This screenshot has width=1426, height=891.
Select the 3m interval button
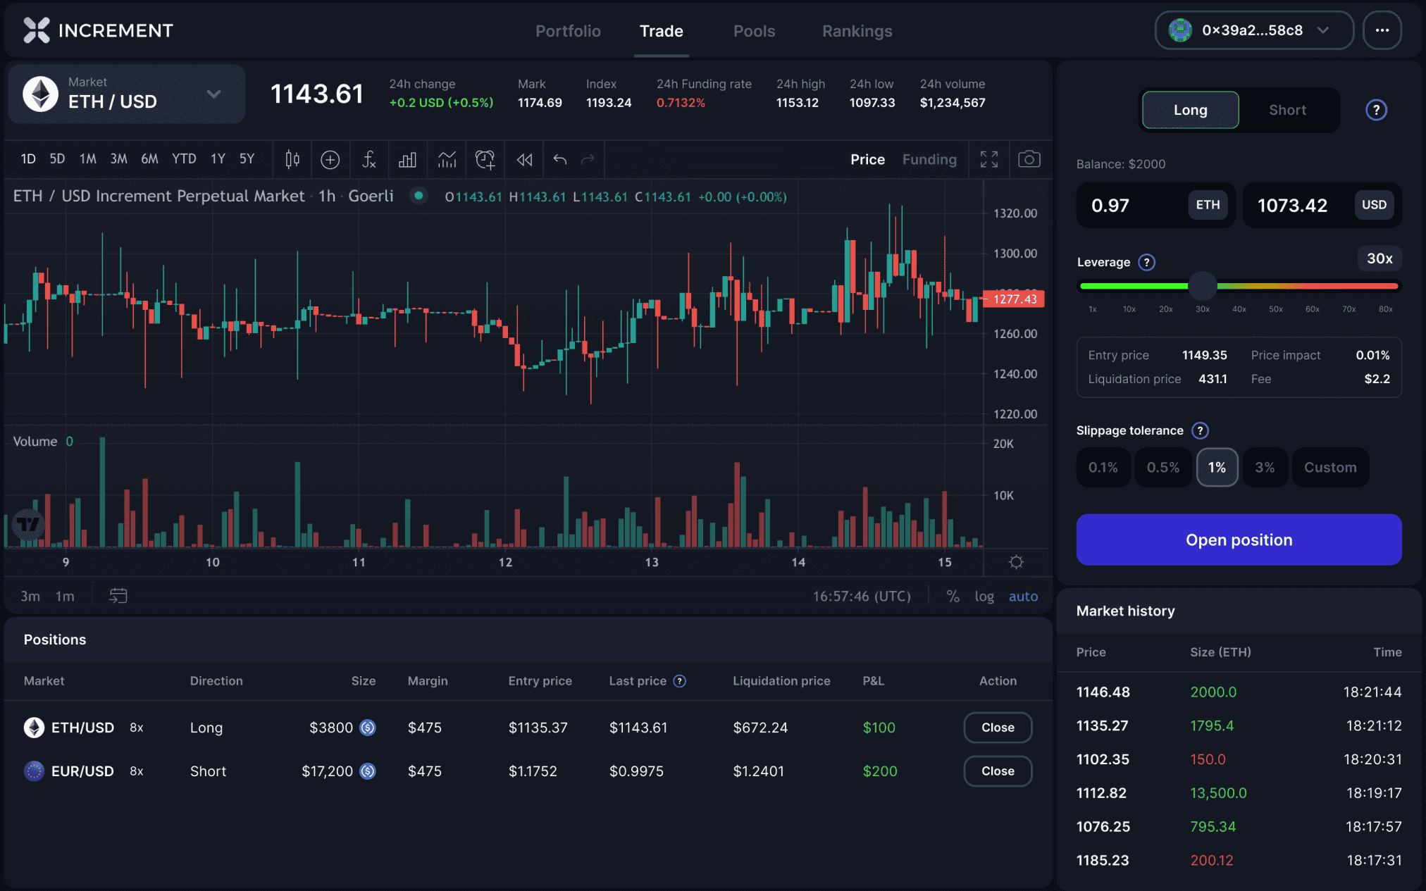30,596
